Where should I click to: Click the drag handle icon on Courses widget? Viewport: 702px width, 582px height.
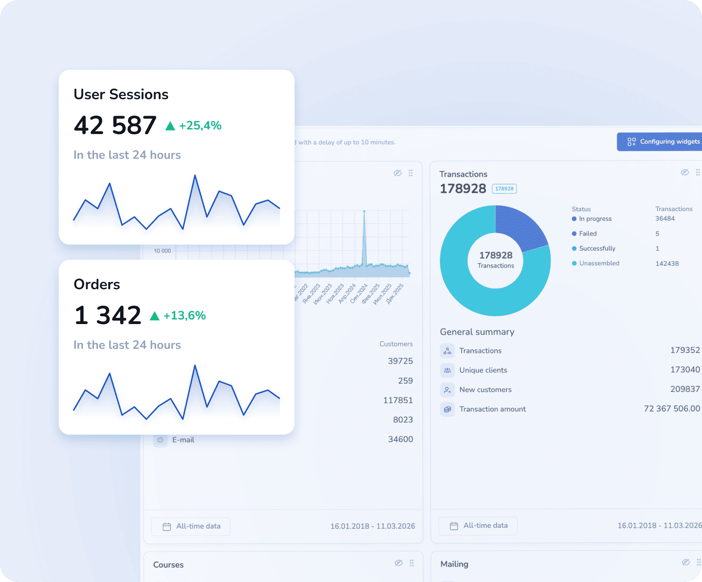[x=411, y=563]
